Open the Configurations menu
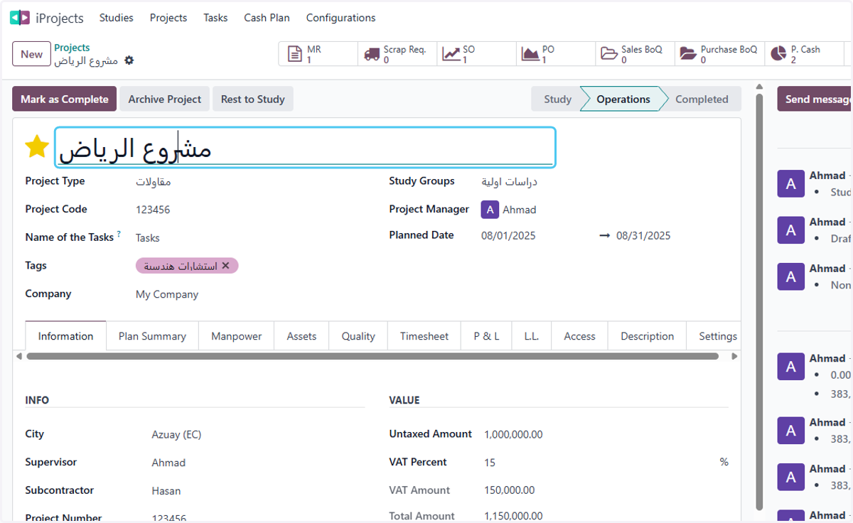Image resolution: width=853 pixels, height=523 pixels. tap(341, 18)
